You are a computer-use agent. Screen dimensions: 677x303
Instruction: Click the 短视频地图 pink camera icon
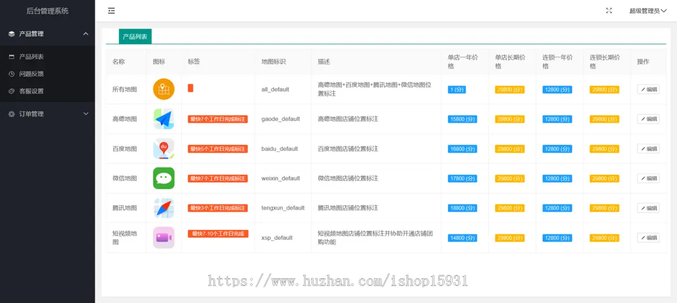[x=164, y=238]
